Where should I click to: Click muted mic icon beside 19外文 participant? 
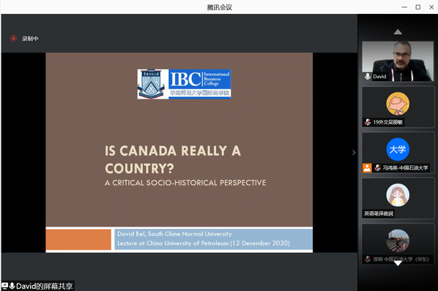click(368, 122)
